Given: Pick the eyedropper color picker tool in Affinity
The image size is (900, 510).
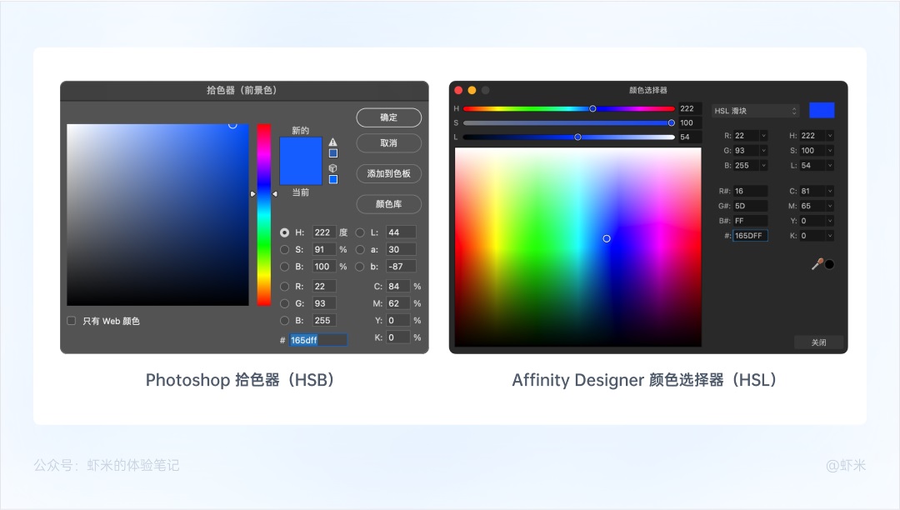Looking at the screenshot, I should [817, 264].
